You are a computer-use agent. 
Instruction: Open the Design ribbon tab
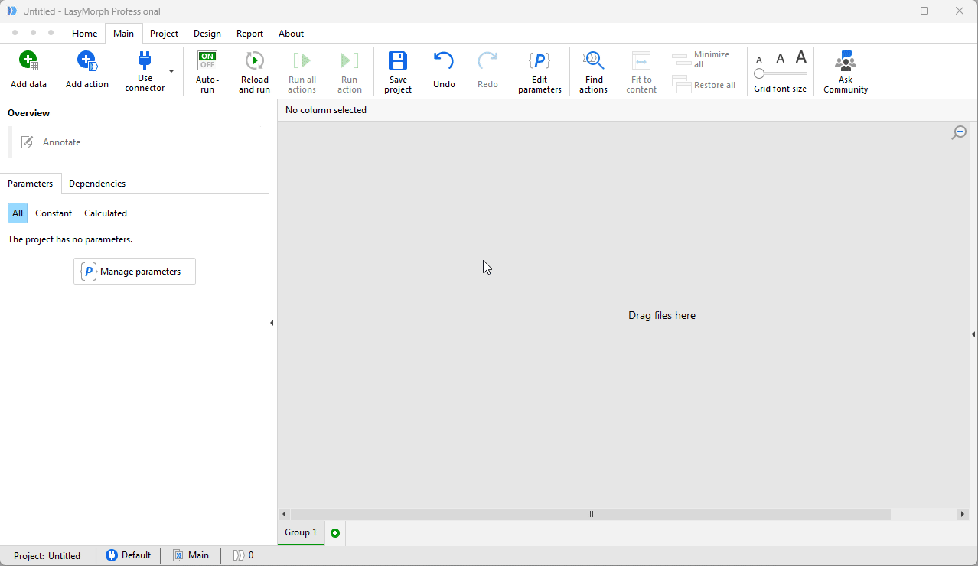(x=207, y=34)
